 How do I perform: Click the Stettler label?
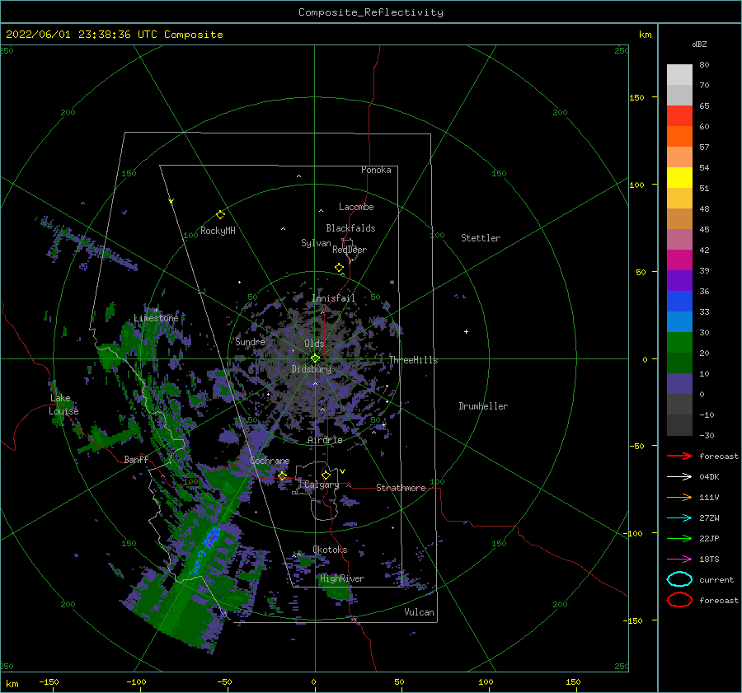(x=481, y=238)
